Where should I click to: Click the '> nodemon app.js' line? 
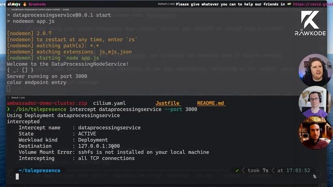[31, 21]
